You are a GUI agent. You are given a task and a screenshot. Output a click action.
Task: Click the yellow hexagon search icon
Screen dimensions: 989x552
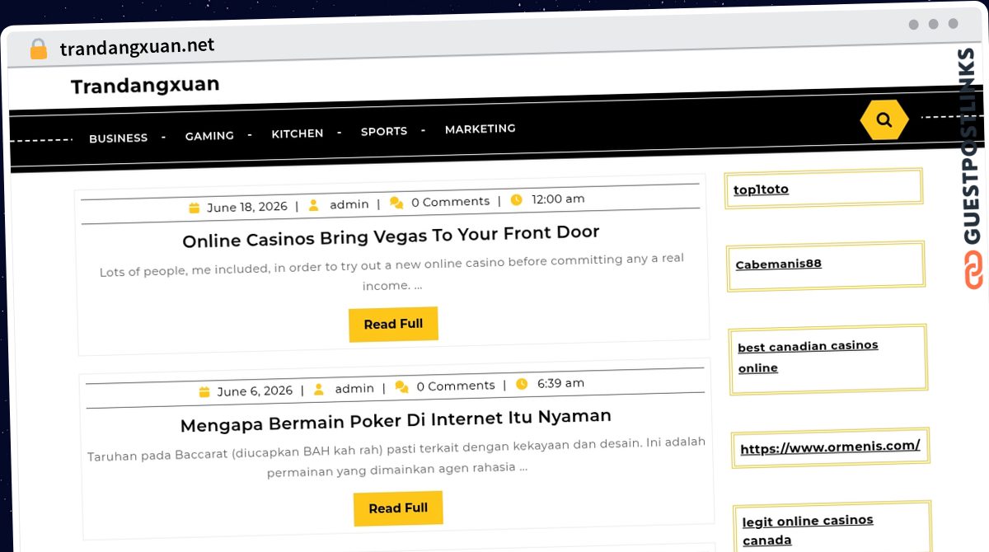click(x=884, y=120)
